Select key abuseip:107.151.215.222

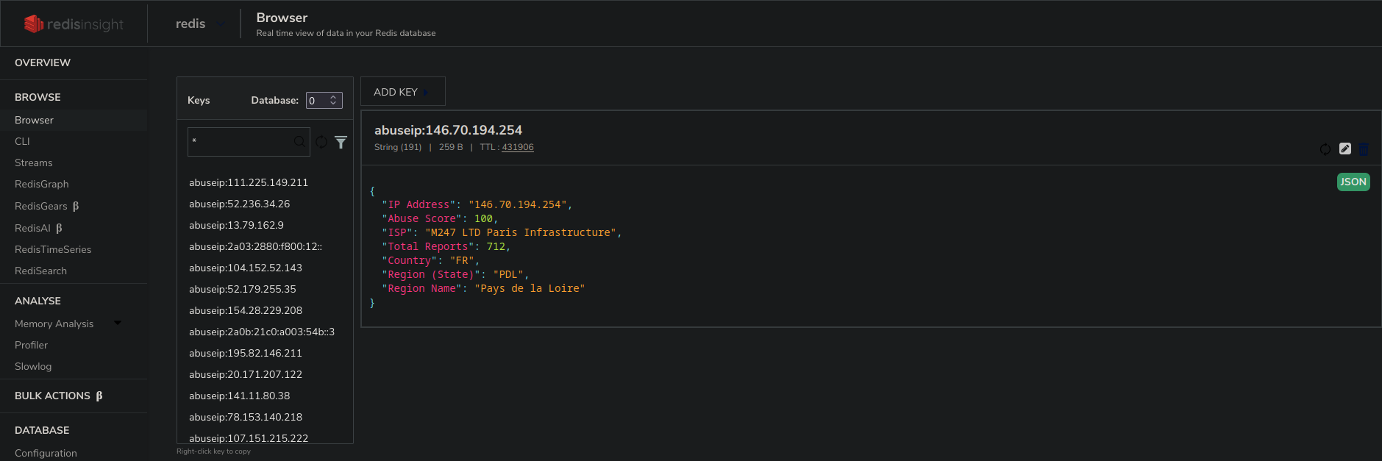(249, 437)
